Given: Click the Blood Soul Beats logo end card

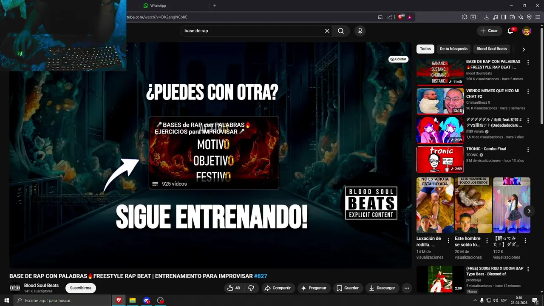Looking at the screenshot, I should coord(371,203).
